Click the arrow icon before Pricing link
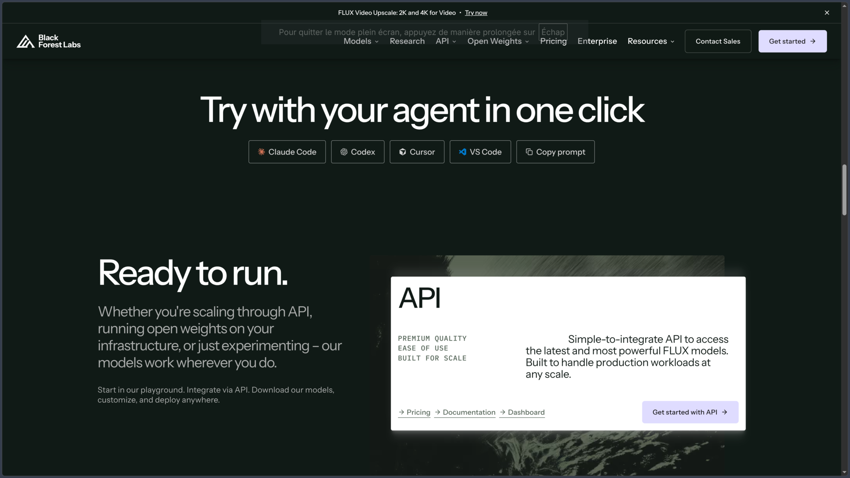Viewport: 850px width, 478px height. [x=402, y=412]
